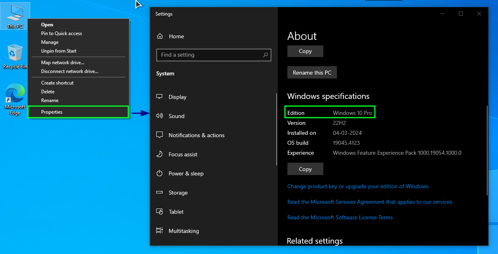Click the Installed on date 04-03-2024
The width and height of the screenshot is (498, 254).
pos(347,133)
